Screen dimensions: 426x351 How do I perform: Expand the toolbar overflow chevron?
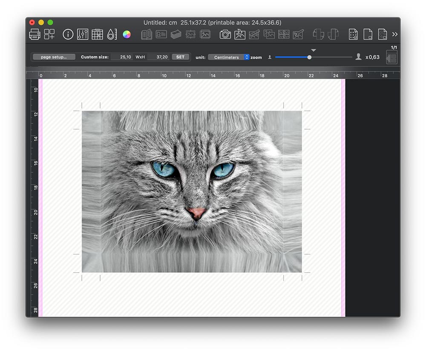tap(395, 34)
